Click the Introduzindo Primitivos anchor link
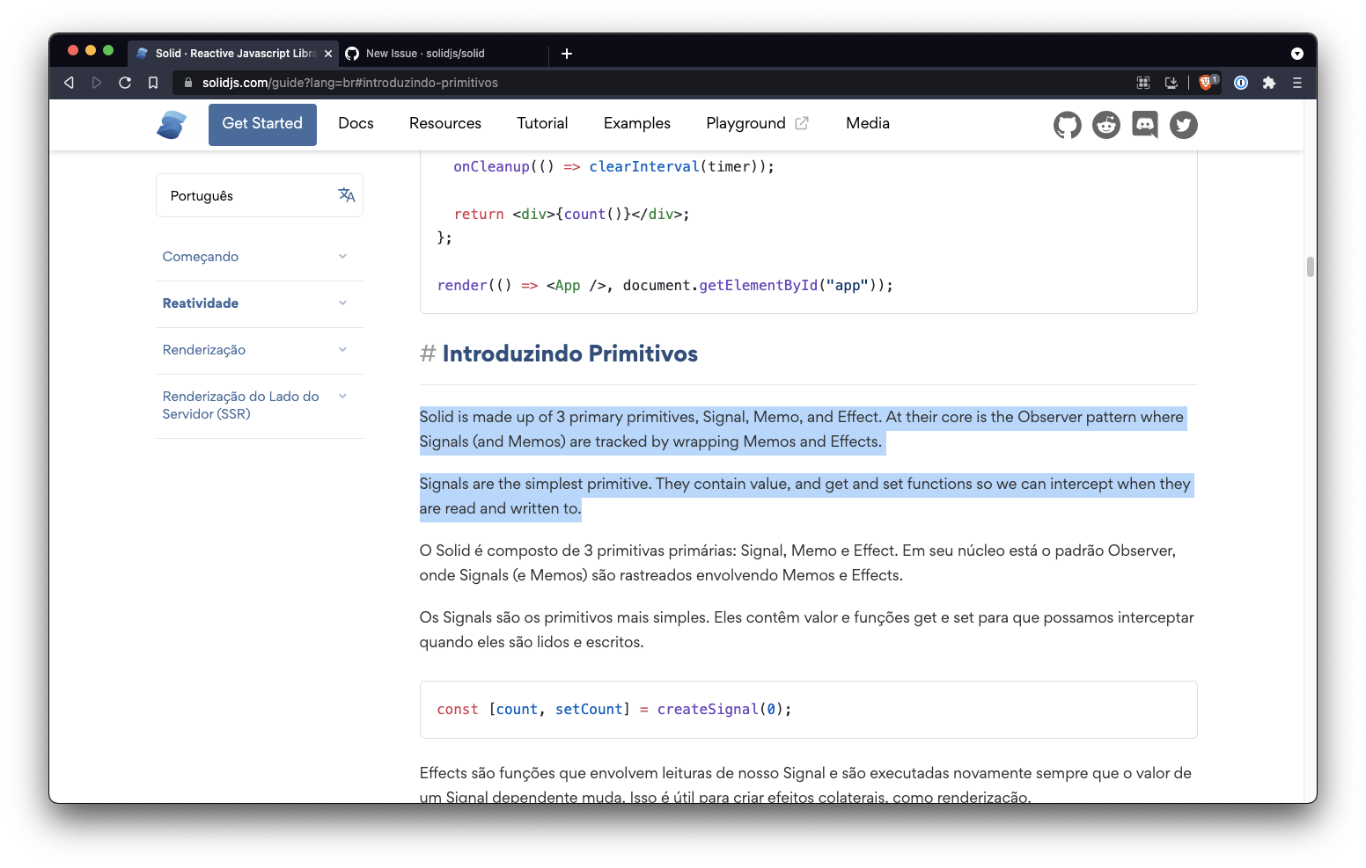The height and width of the screenshot is (868, 1366). click(x=428, y=354)
